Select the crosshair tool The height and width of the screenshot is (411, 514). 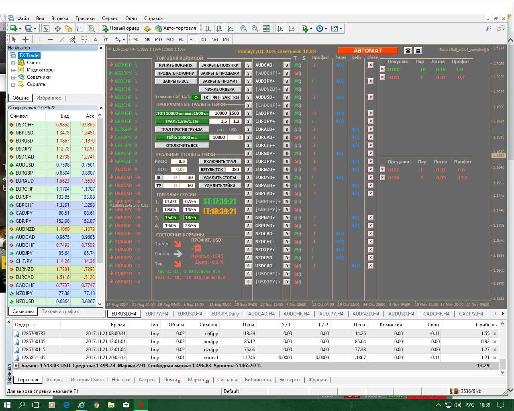[x=25, y=39]
